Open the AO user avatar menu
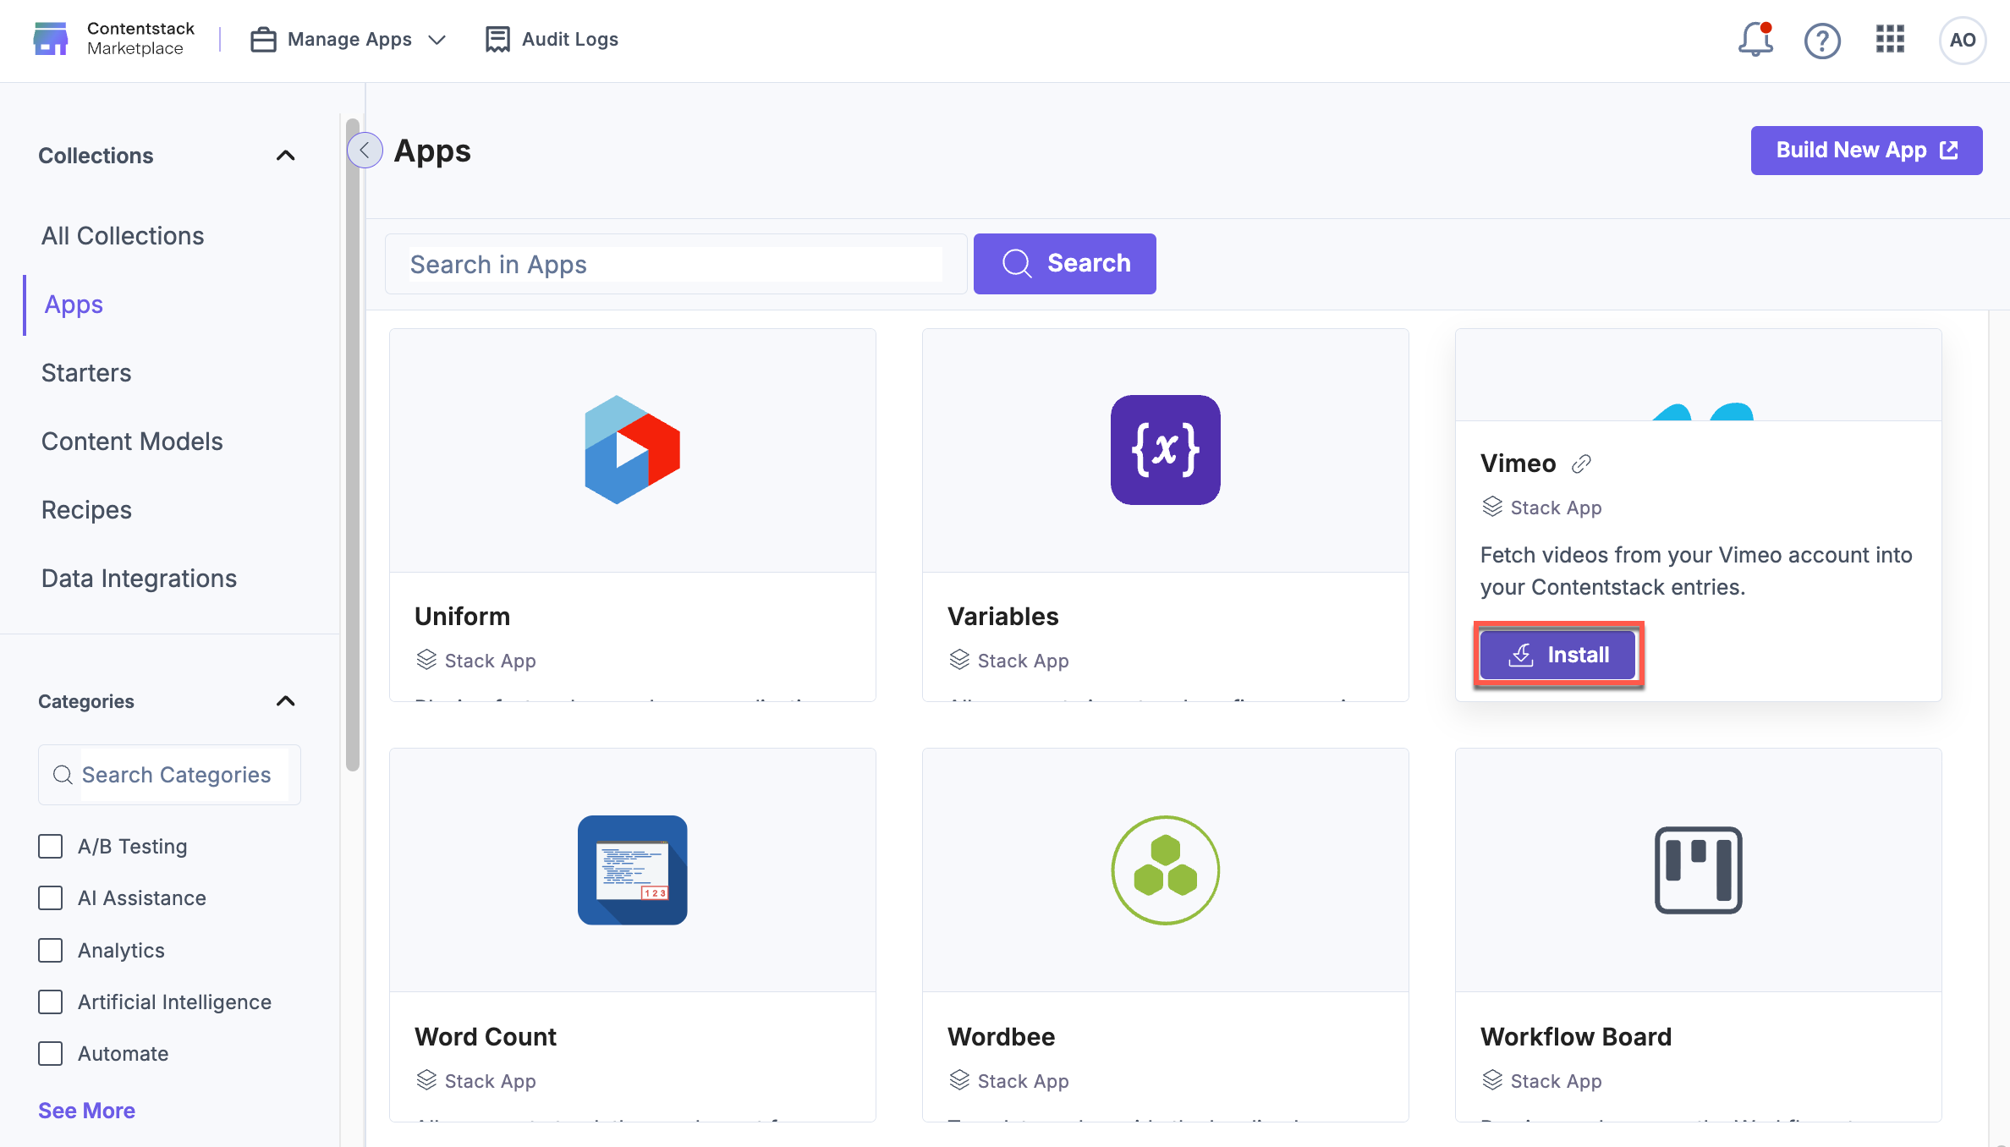The height and width of the screenshot is (1147, 2010). coord(1963,40)
